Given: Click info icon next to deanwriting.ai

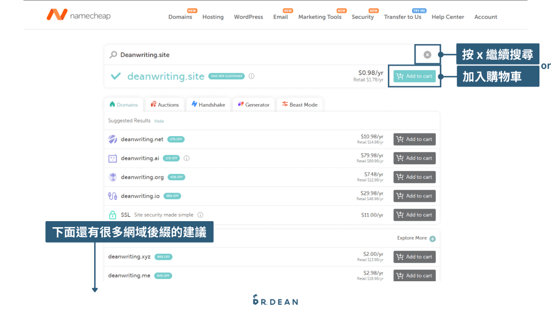Looking at the screenshot, I should 187,158.
